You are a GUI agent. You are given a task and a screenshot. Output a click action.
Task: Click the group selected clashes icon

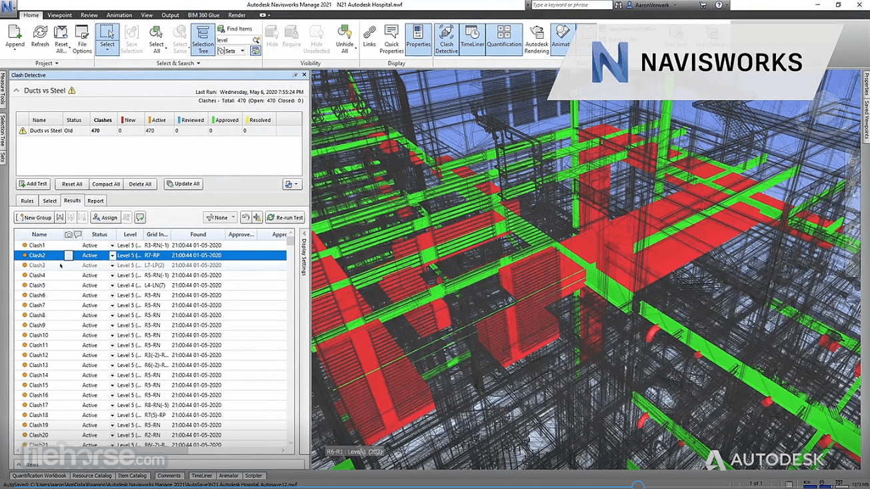[x=60, y=217]
